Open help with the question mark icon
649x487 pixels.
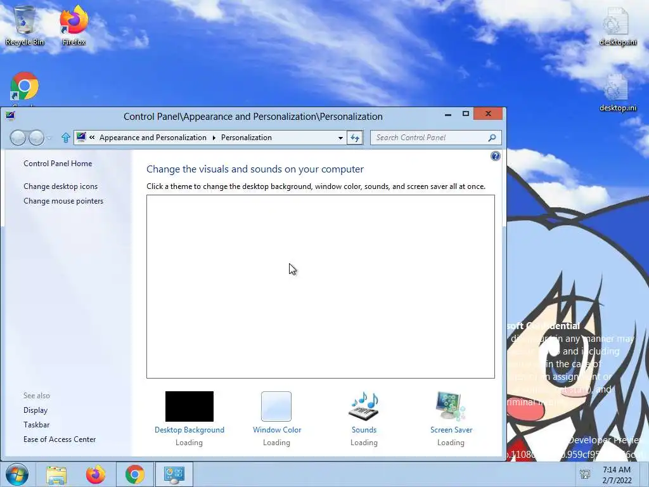coord(495,156)
